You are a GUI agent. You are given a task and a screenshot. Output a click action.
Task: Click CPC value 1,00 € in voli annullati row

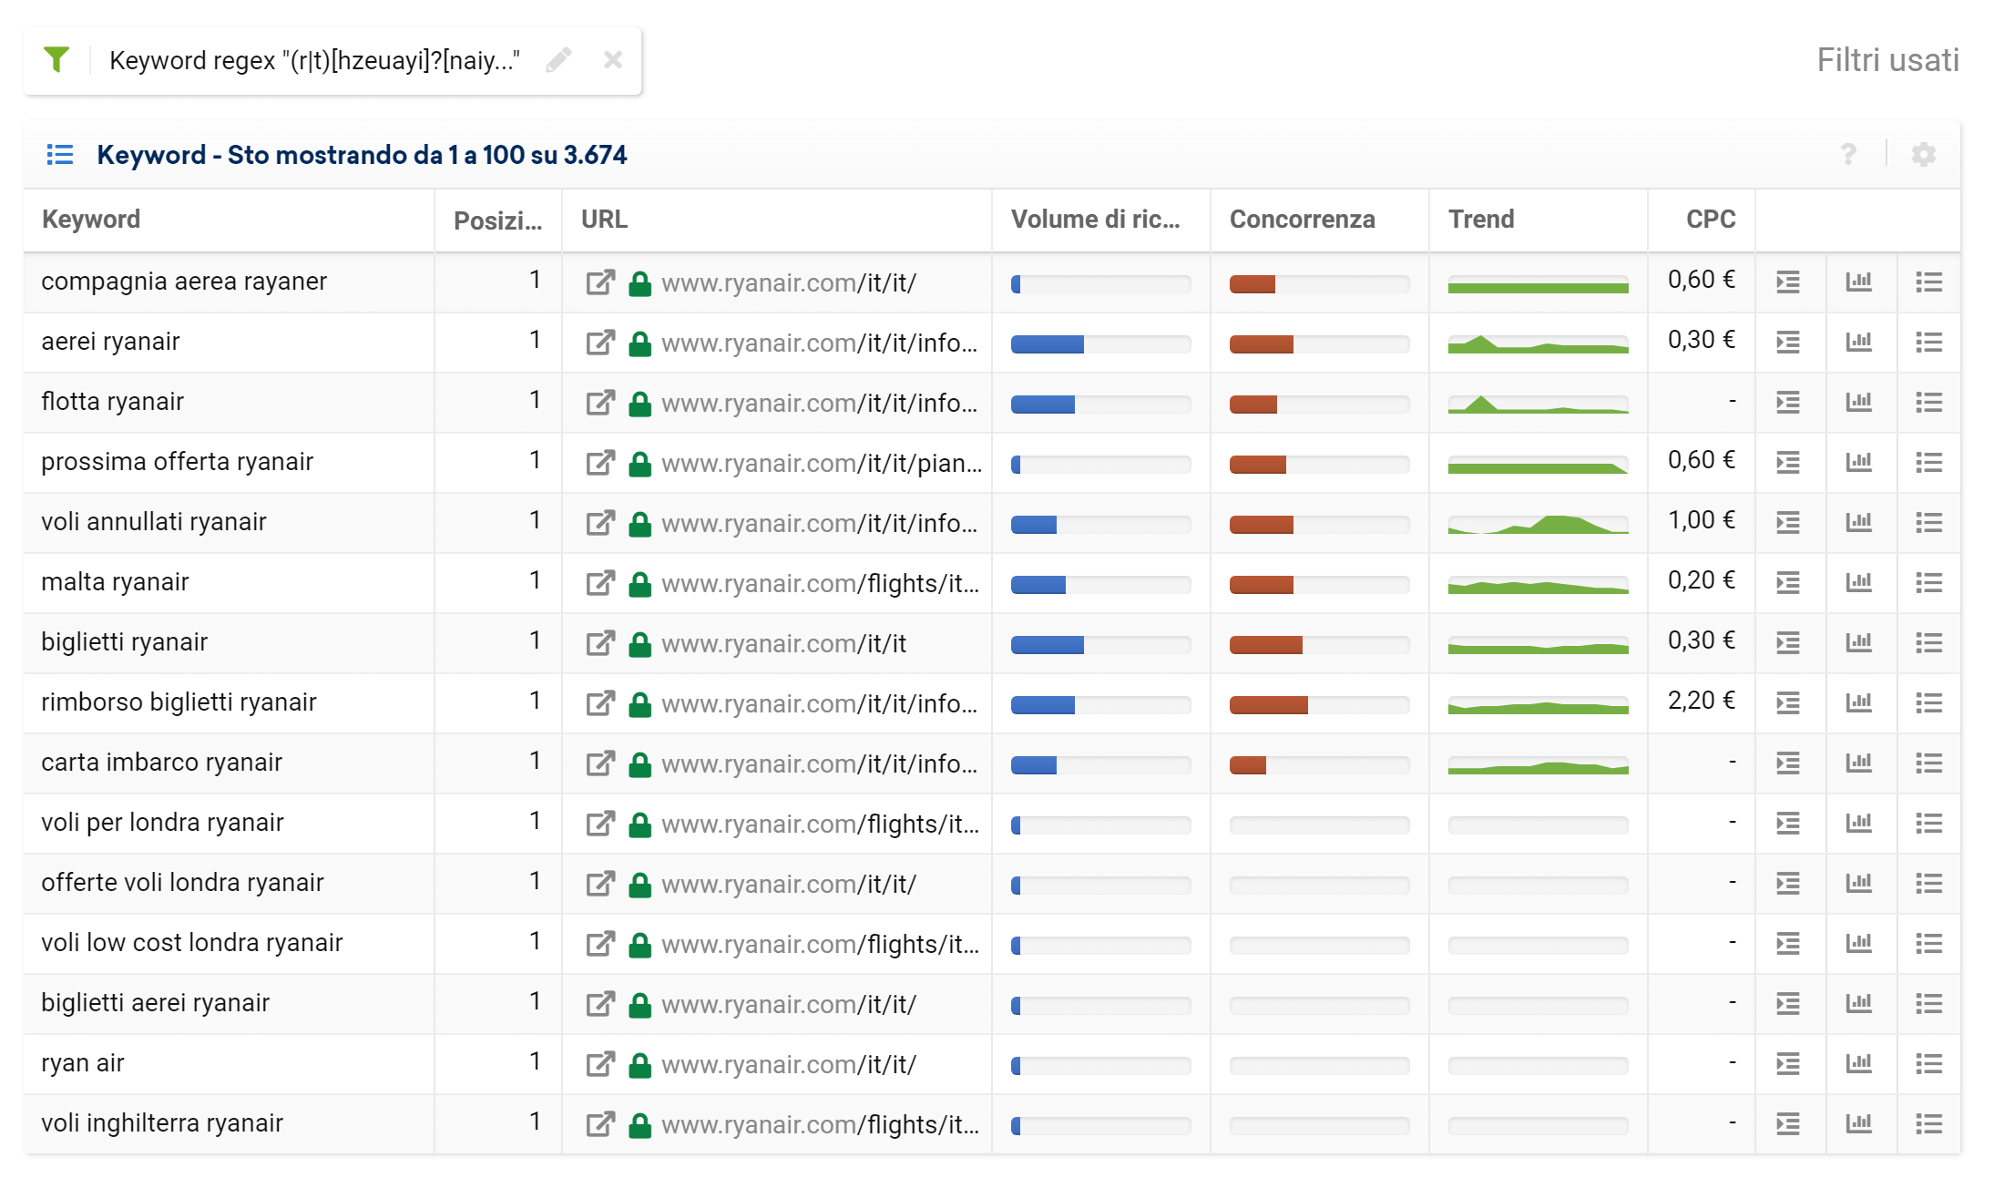click(1701, 520)
